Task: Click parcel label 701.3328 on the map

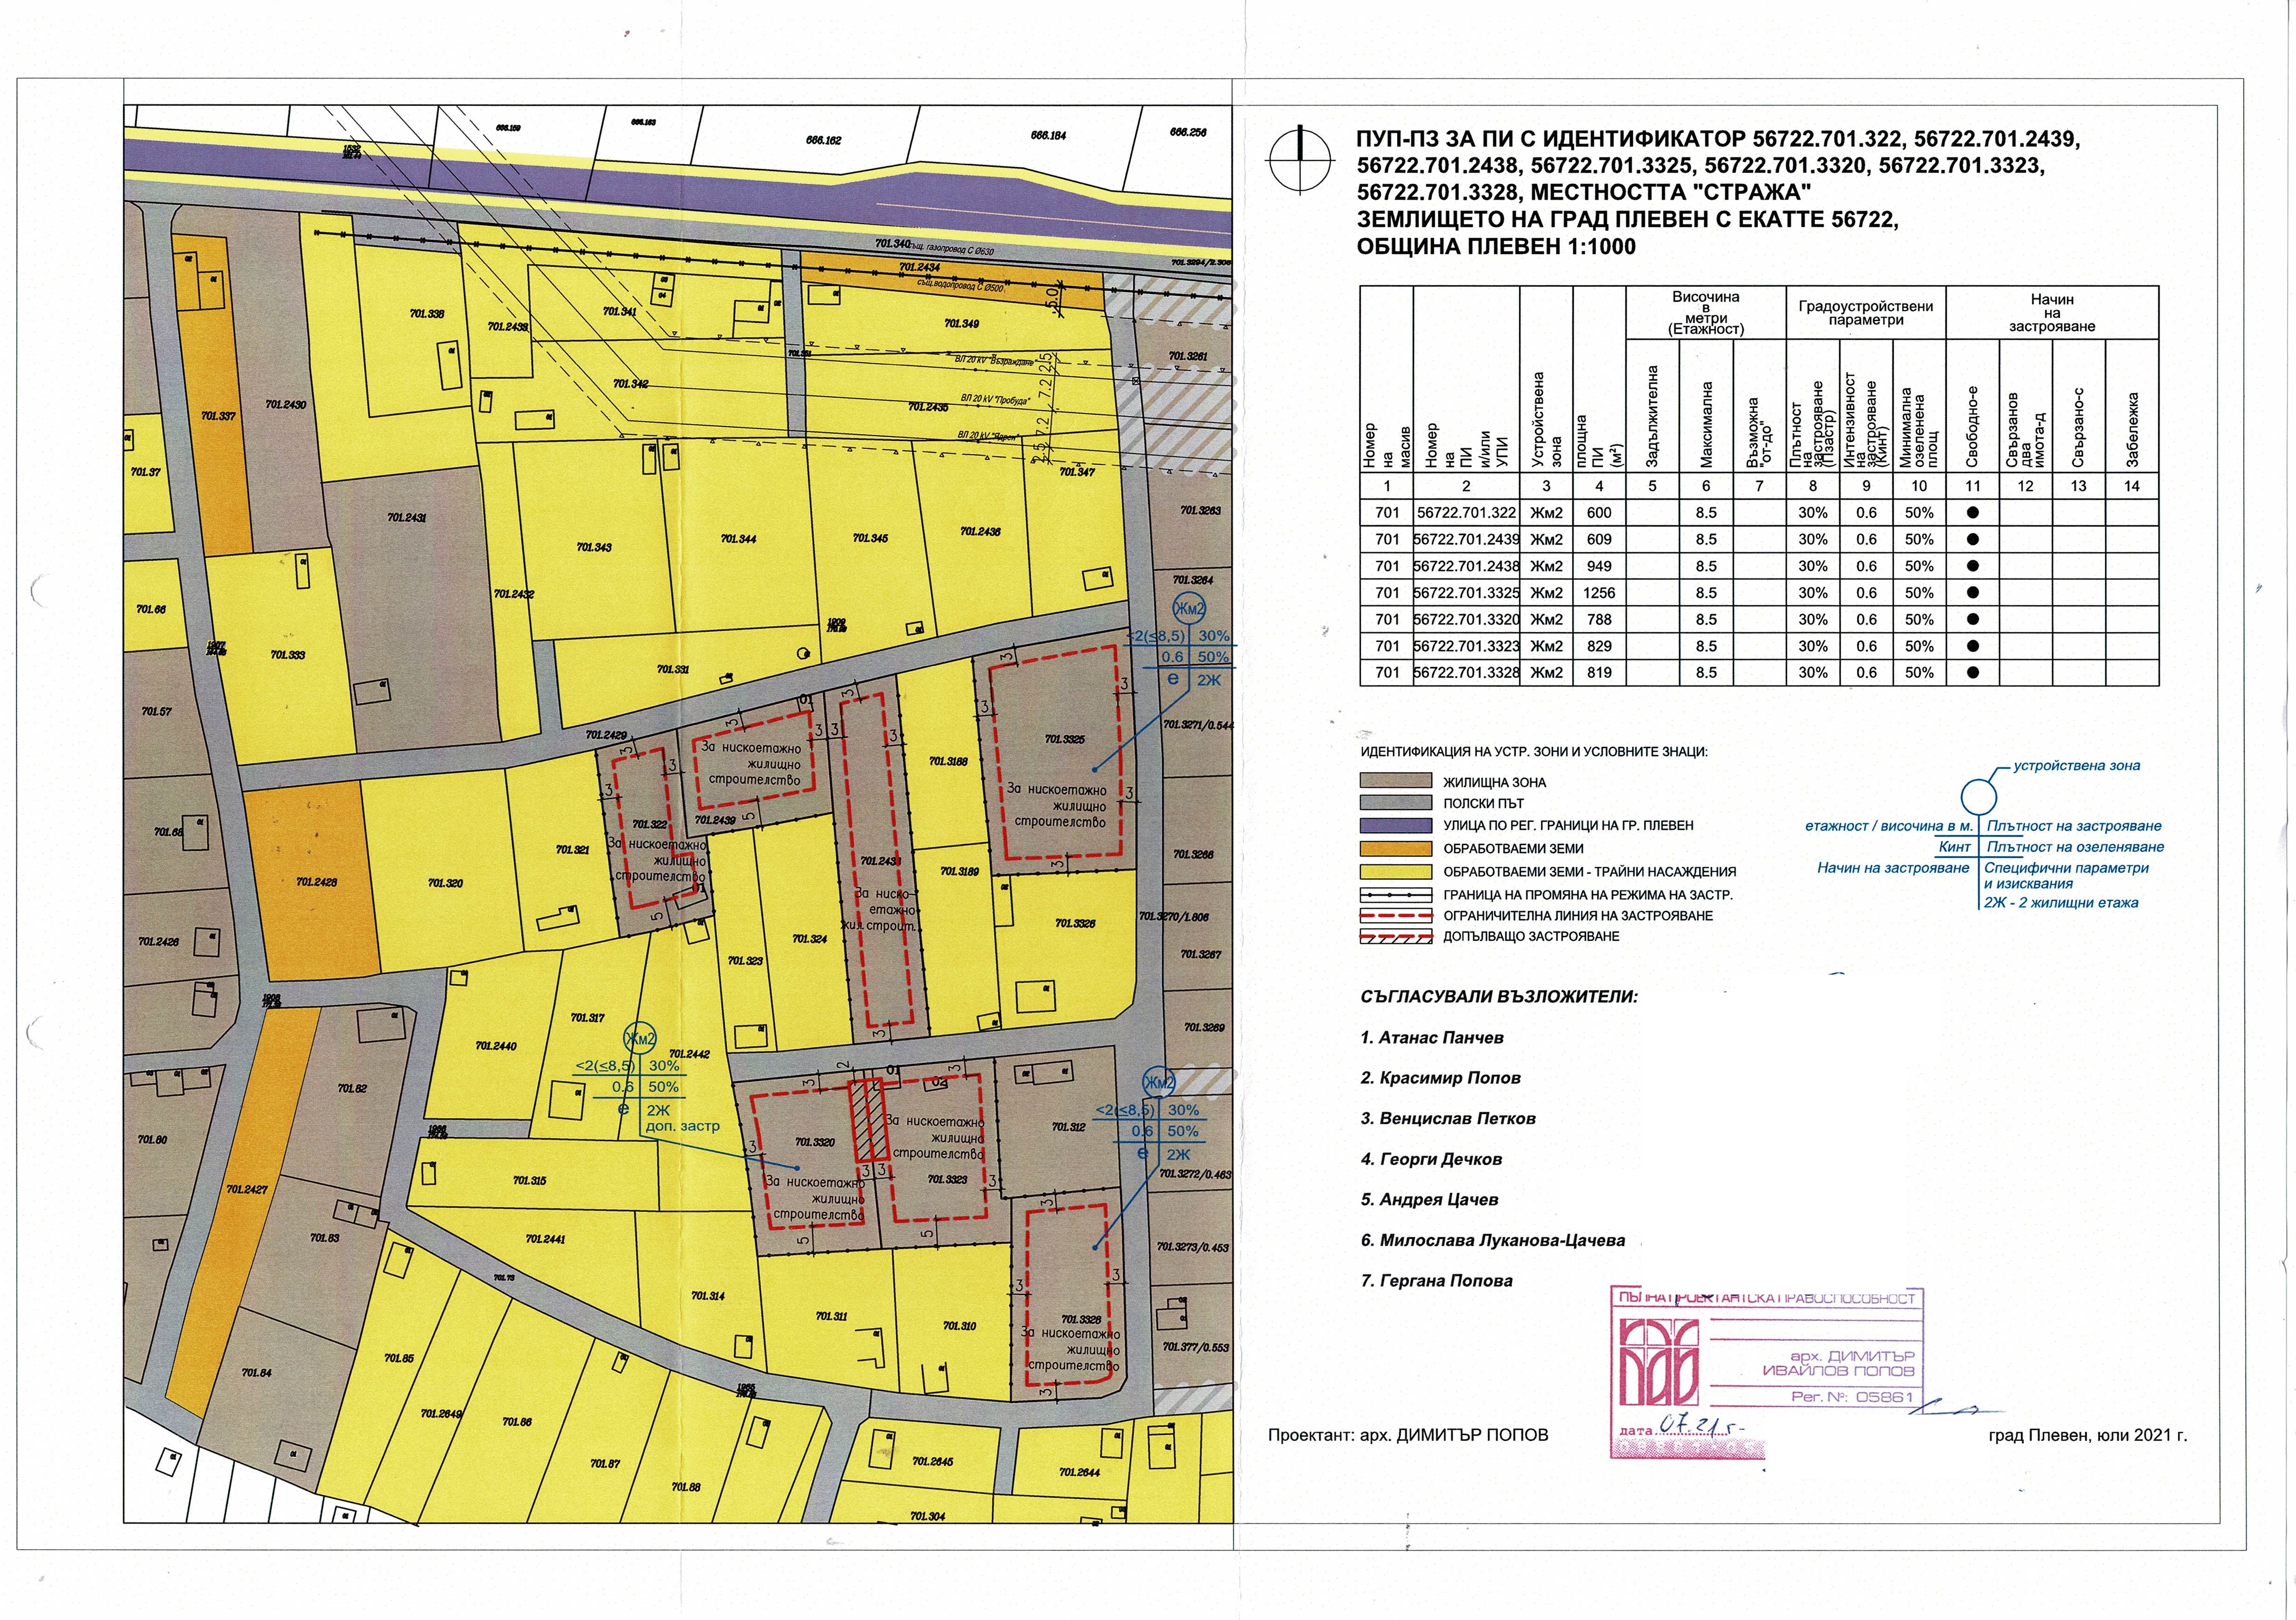Action: [1081, 1319]
